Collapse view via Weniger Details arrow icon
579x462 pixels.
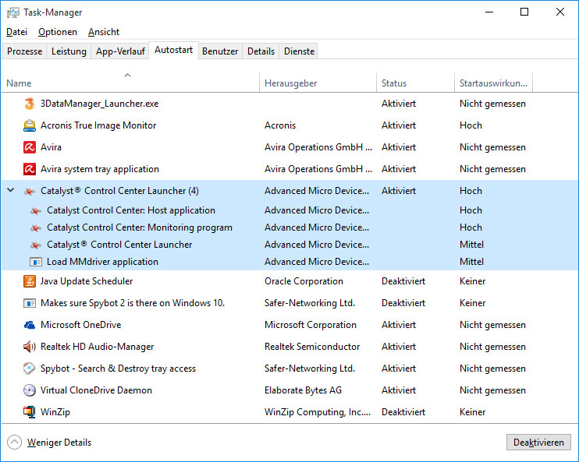(14, 442)
